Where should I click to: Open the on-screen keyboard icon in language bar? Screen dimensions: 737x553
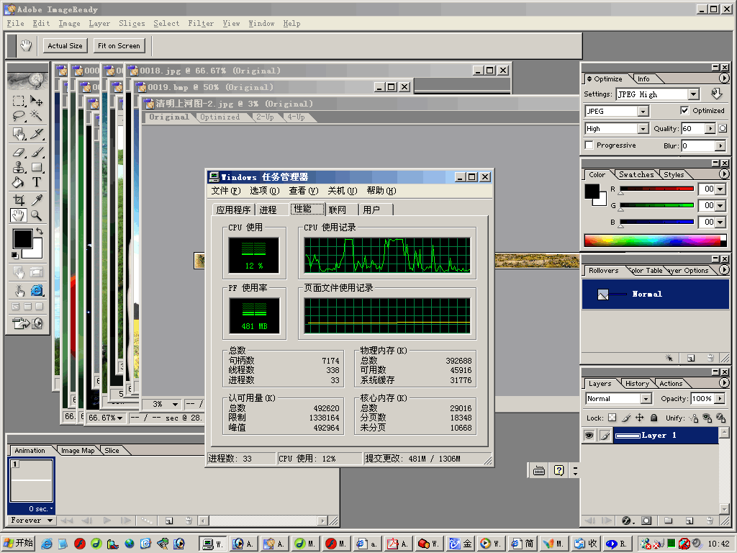(539, 471)
